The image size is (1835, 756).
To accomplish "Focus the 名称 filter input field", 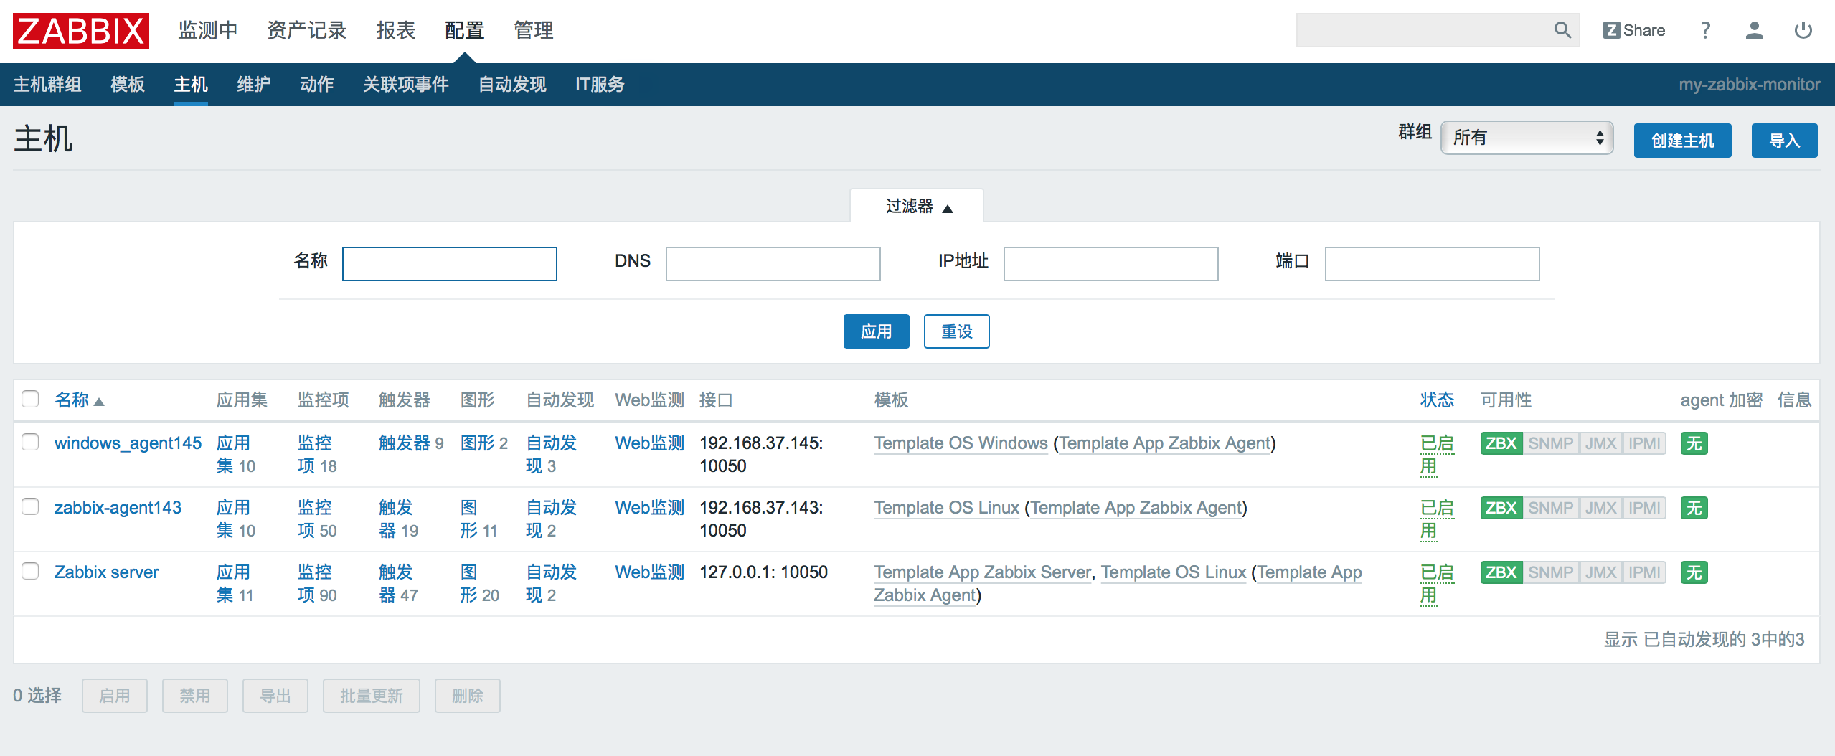I will tap(449, 264).
